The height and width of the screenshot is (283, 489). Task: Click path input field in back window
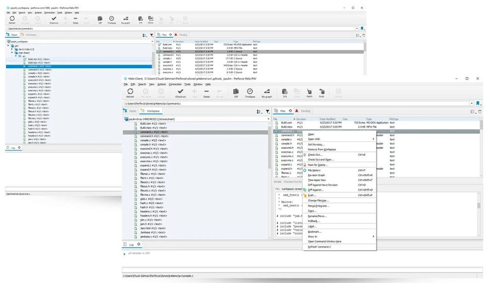coord(181,29)
